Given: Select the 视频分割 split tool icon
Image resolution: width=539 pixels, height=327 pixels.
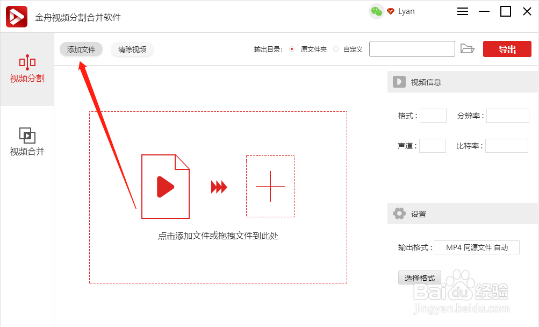Looking at the screenshot, I should pos(27,63).
